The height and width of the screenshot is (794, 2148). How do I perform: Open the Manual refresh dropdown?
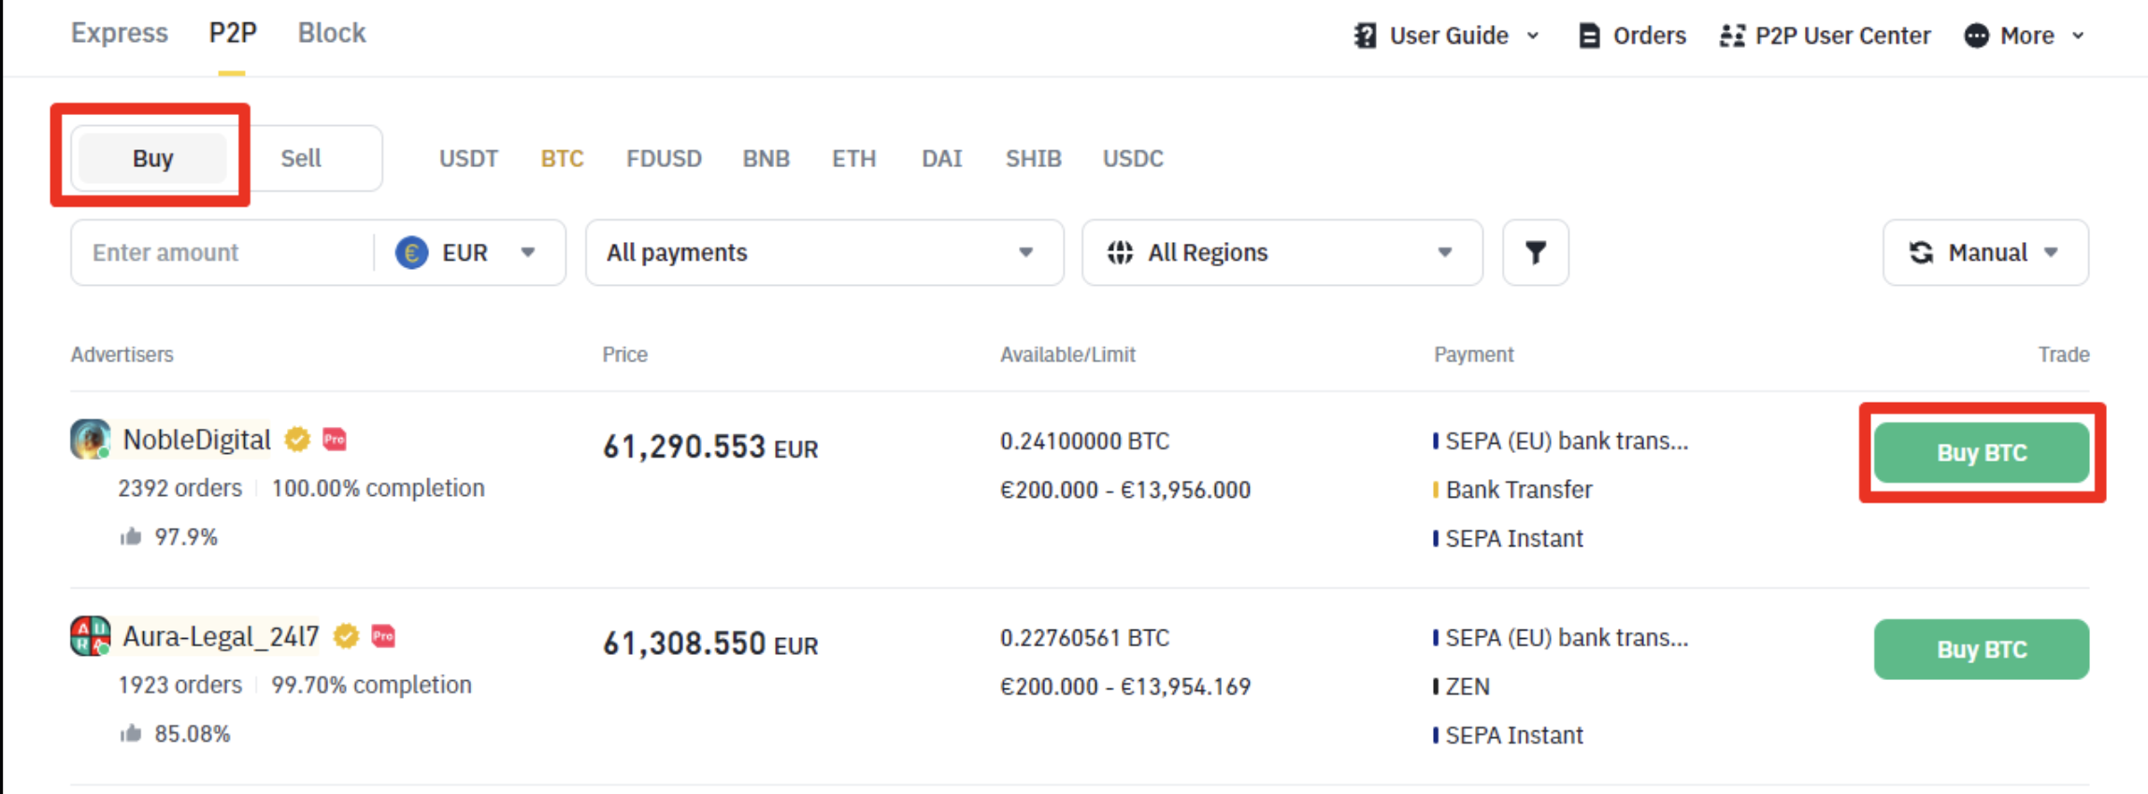point(1984,252)
